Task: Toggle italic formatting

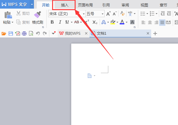Action: (60, 22)
